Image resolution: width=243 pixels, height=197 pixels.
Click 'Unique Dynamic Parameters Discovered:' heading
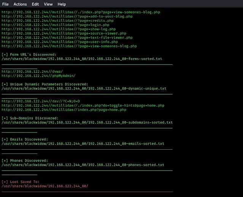pyautogui.click(x=45, y=84)
